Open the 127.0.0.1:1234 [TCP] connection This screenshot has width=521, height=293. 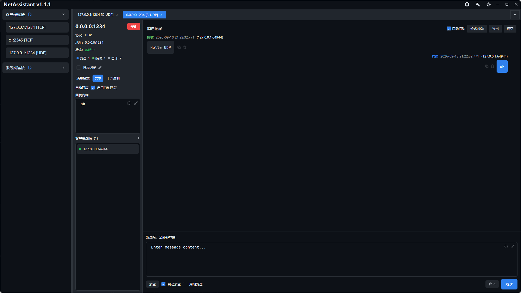click(x=37, y=27)
